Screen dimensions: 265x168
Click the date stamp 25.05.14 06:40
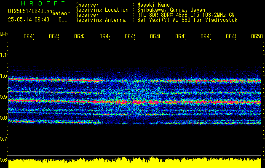click(29, 20)
